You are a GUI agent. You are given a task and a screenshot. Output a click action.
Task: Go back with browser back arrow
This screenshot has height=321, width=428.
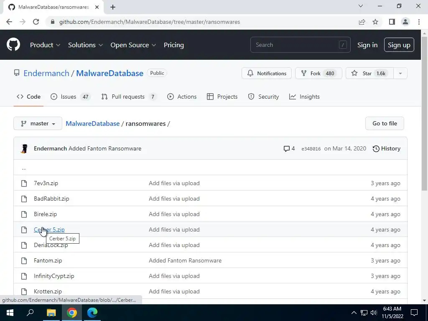pyautogui.click(x=9, y=22)
